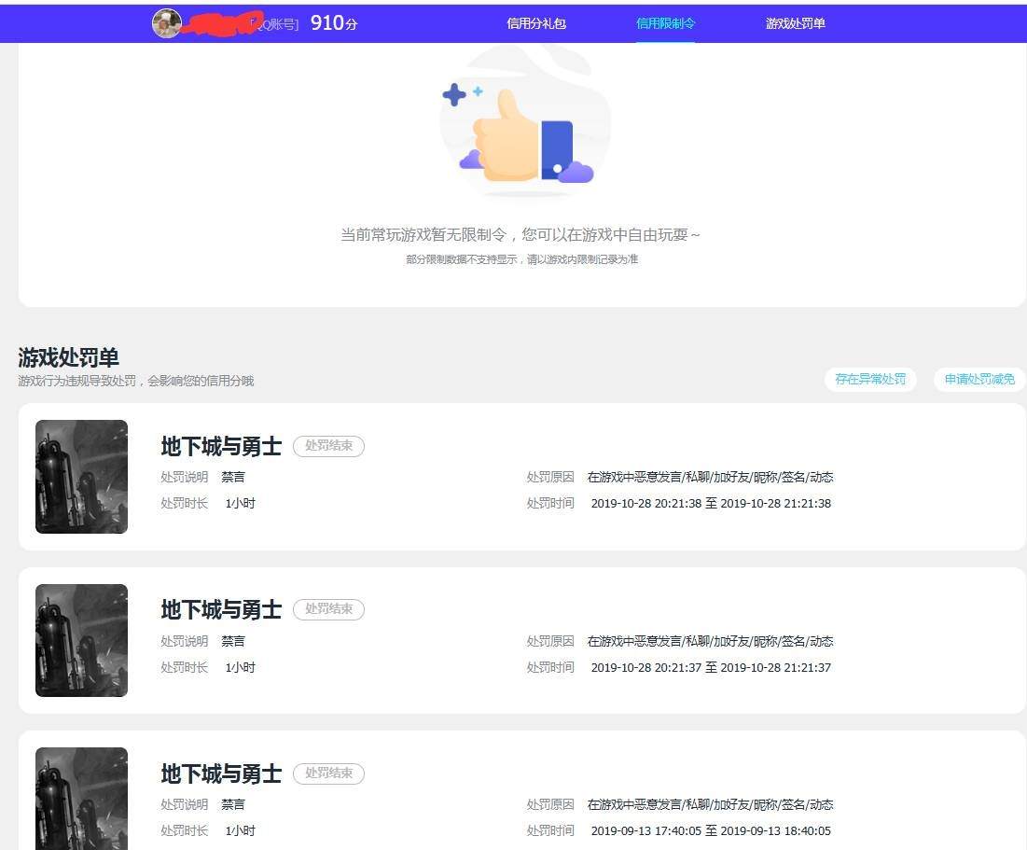The width and height of the screenshot is (1027, 850).
Task: Click 禁言 value on the 20:21:37 card
Action: [x=233, y=641]
